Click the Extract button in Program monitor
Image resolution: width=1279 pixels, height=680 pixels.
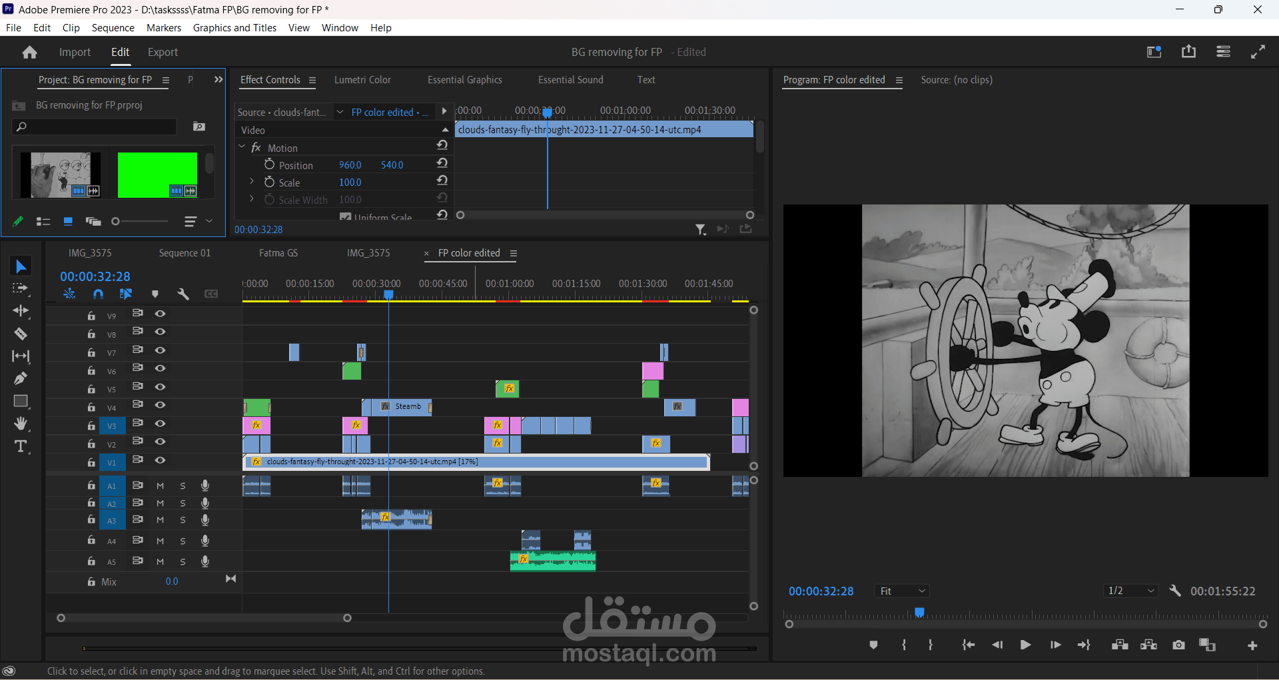pyautogui.click(x=1149, y=645)
